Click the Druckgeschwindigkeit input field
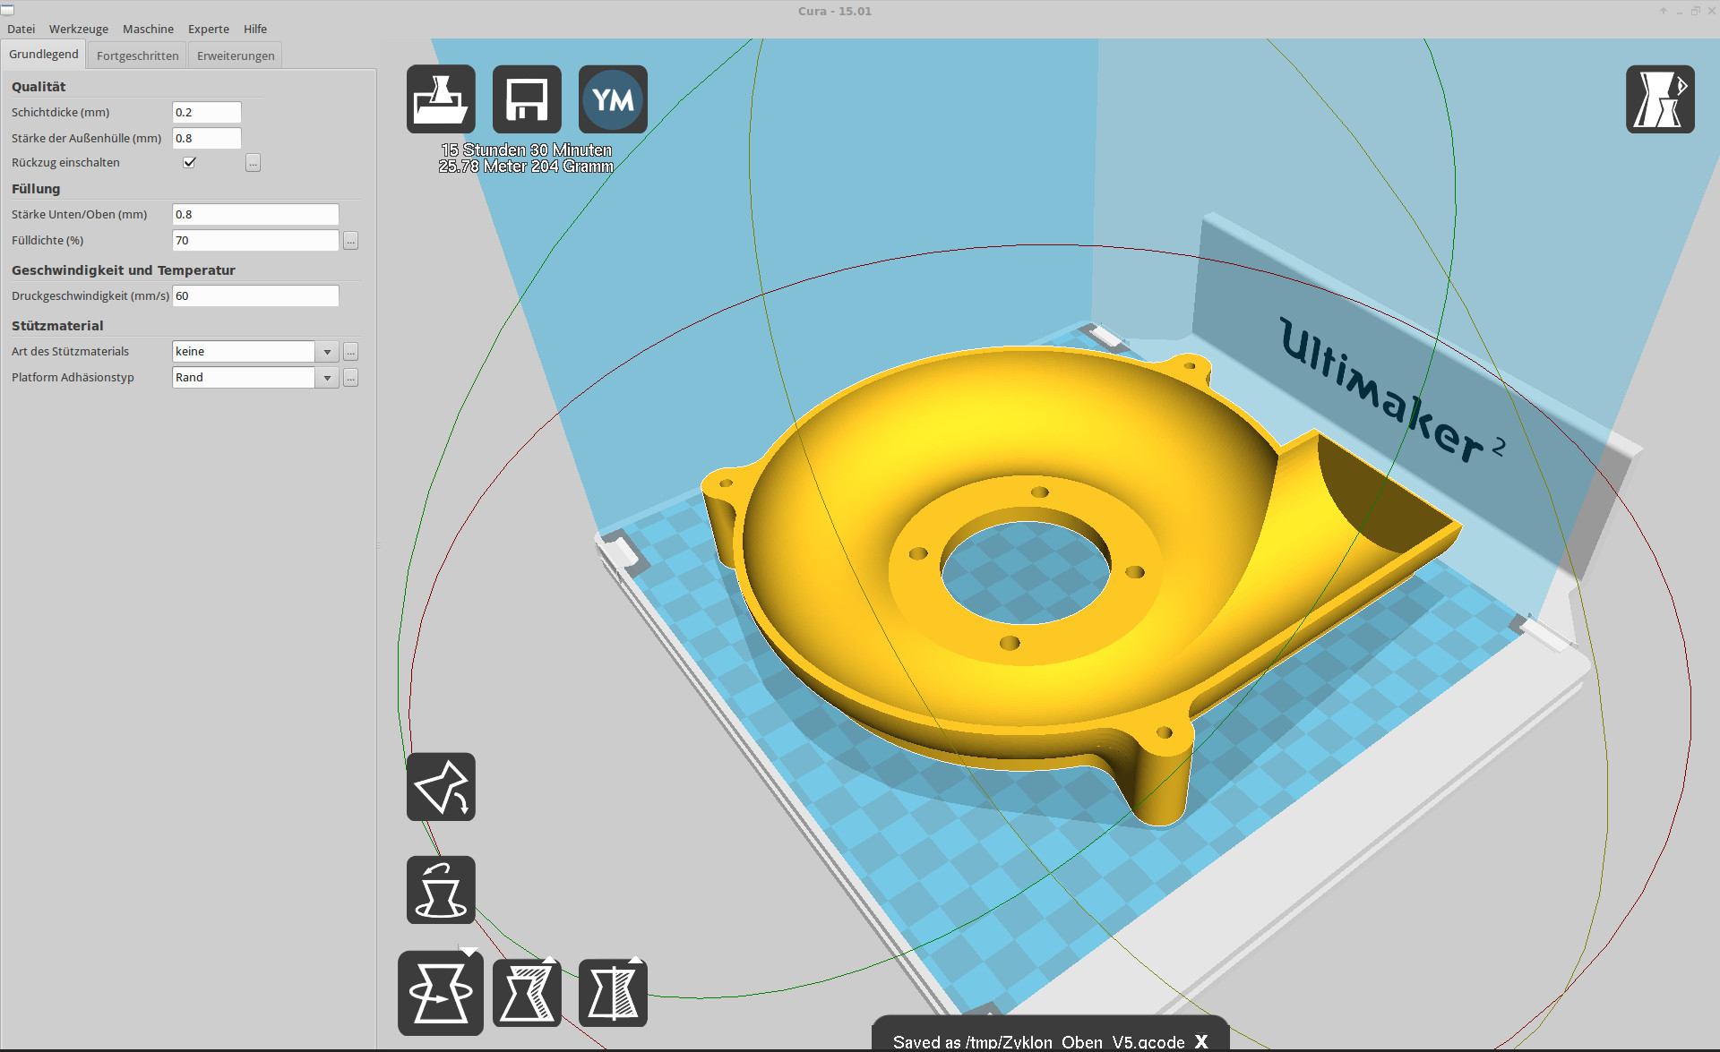Image resolution: width=1720 pixels, height=1052 pixels. pos(255,295)
